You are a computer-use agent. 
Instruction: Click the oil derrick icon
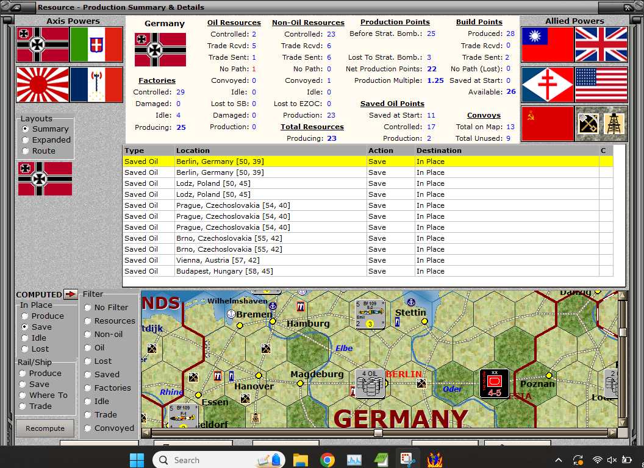(614, 124)
